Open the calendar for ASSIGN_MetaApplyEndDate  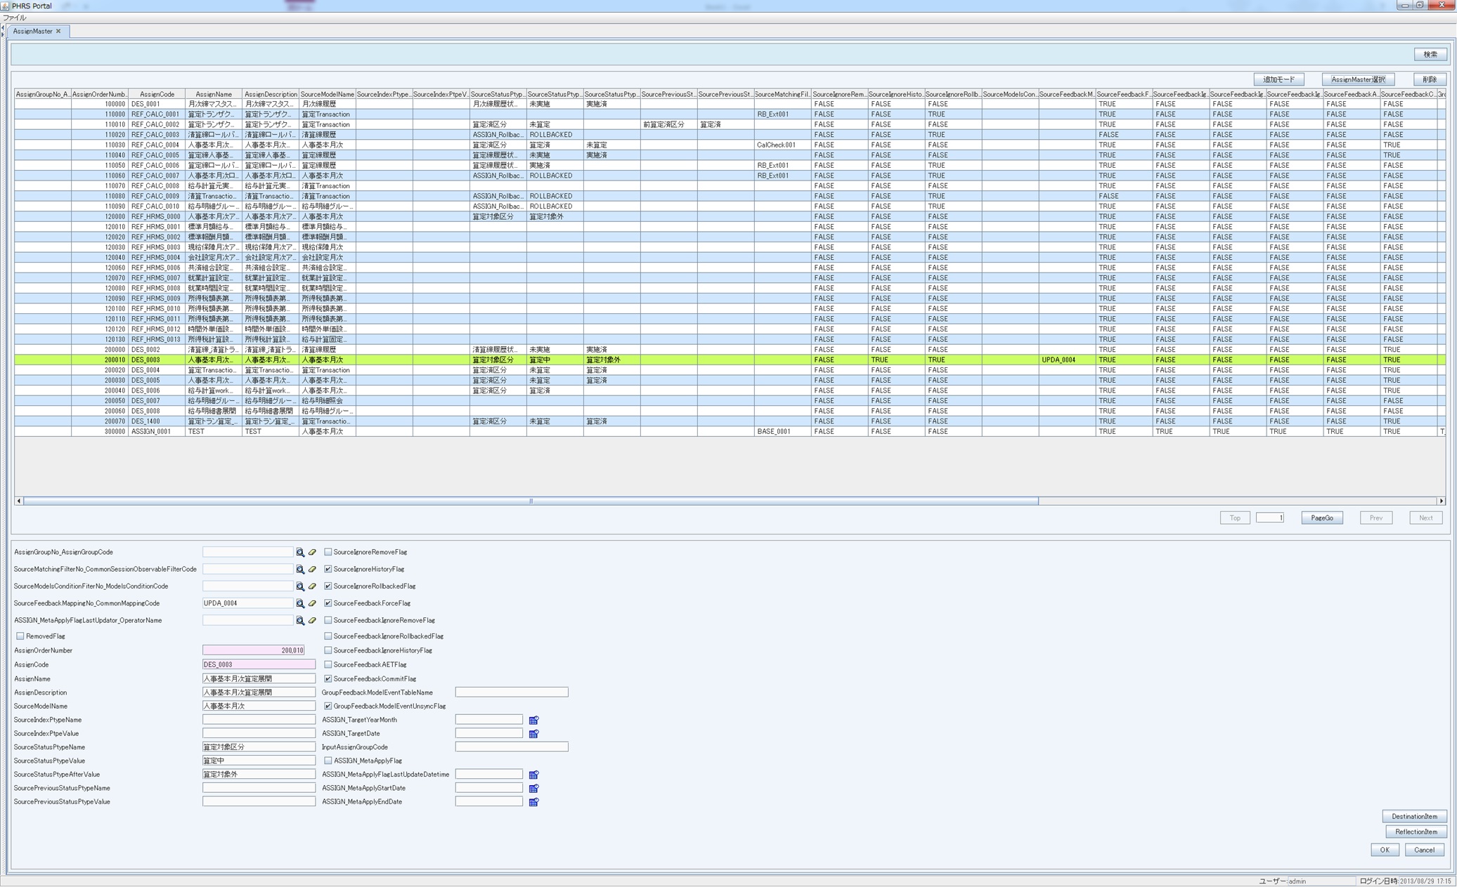click(533, 802)
